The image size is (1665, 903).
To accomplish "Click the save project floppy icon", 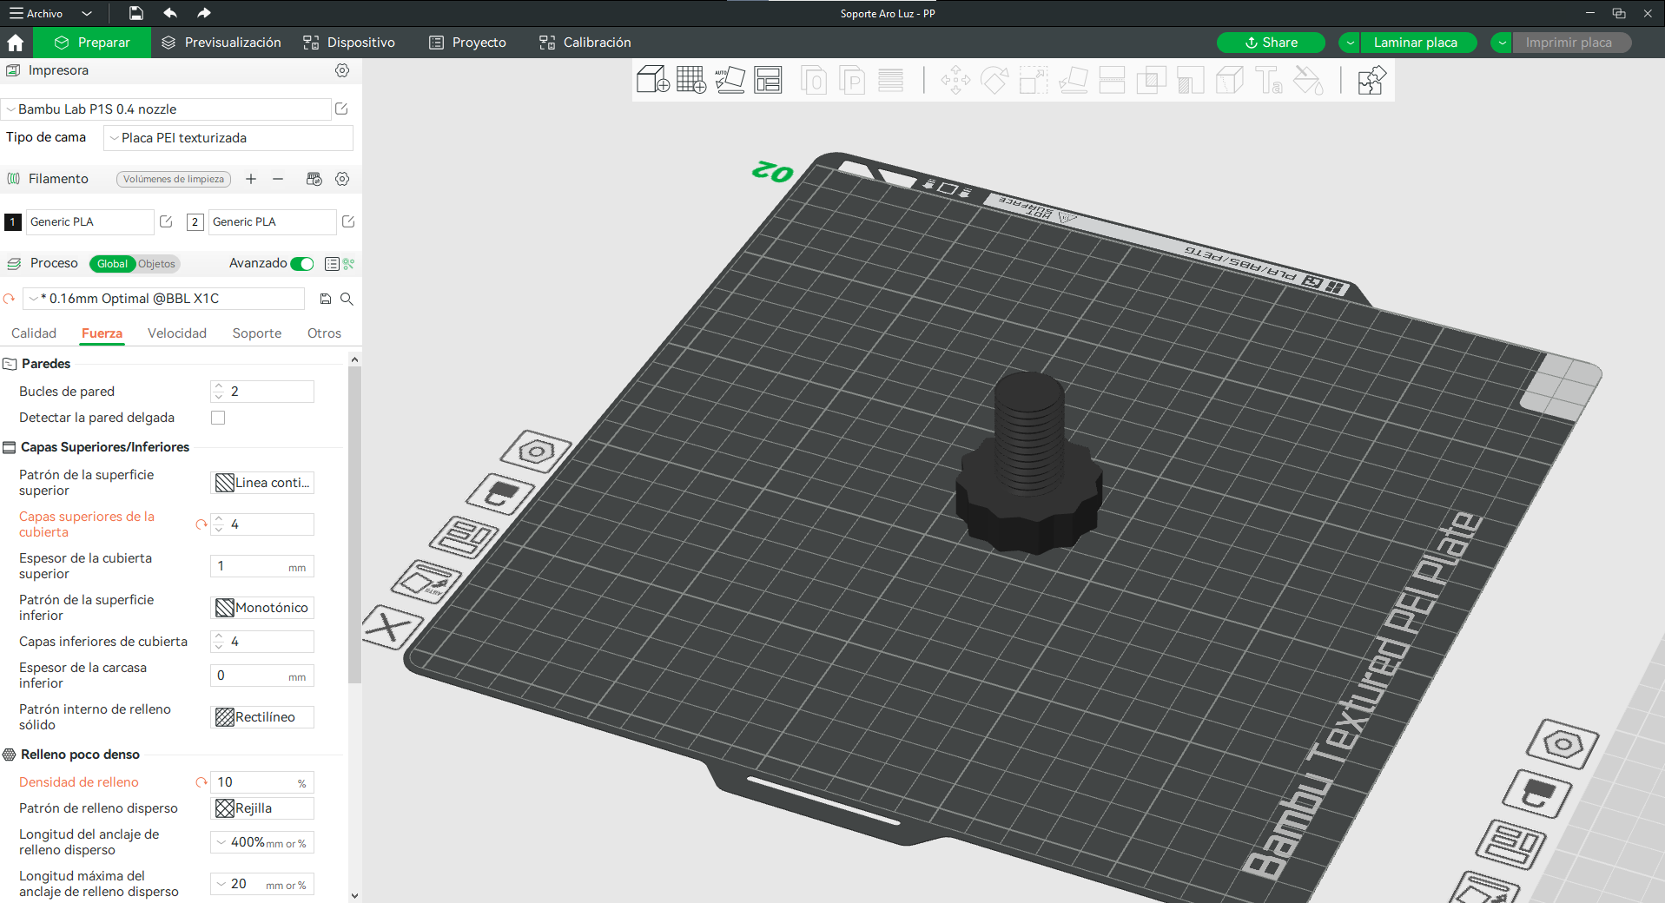I will 136,13.
